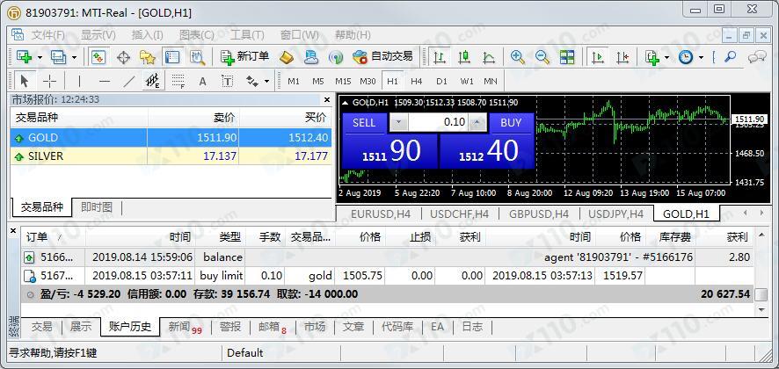This screenshot has width=779, height=369.
Task: Select the crosshair cursor tool
Action: (x=50, y=81)
